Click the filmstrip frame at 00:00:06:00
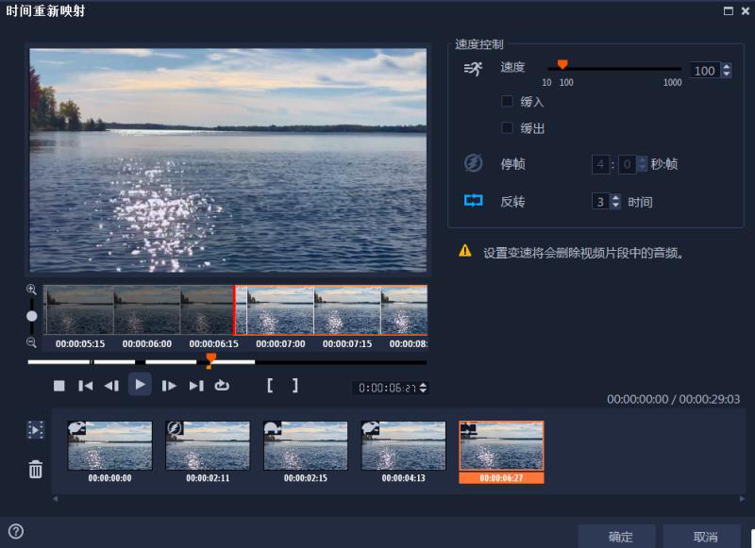The image size is (755, 548). (x=147, y=310)
